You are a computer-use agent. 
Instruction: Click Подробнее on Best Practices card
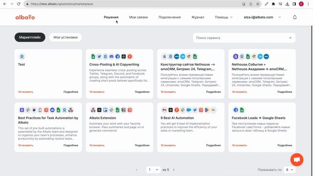coord(71,146)
